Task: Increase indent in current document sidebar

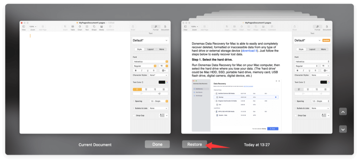Action: [x=159, y=93]
